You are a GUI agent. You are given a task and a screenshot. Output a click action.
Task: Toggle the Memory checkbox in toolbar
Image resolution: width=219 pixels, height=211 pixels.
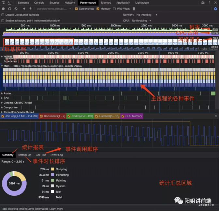pos(98,9)
